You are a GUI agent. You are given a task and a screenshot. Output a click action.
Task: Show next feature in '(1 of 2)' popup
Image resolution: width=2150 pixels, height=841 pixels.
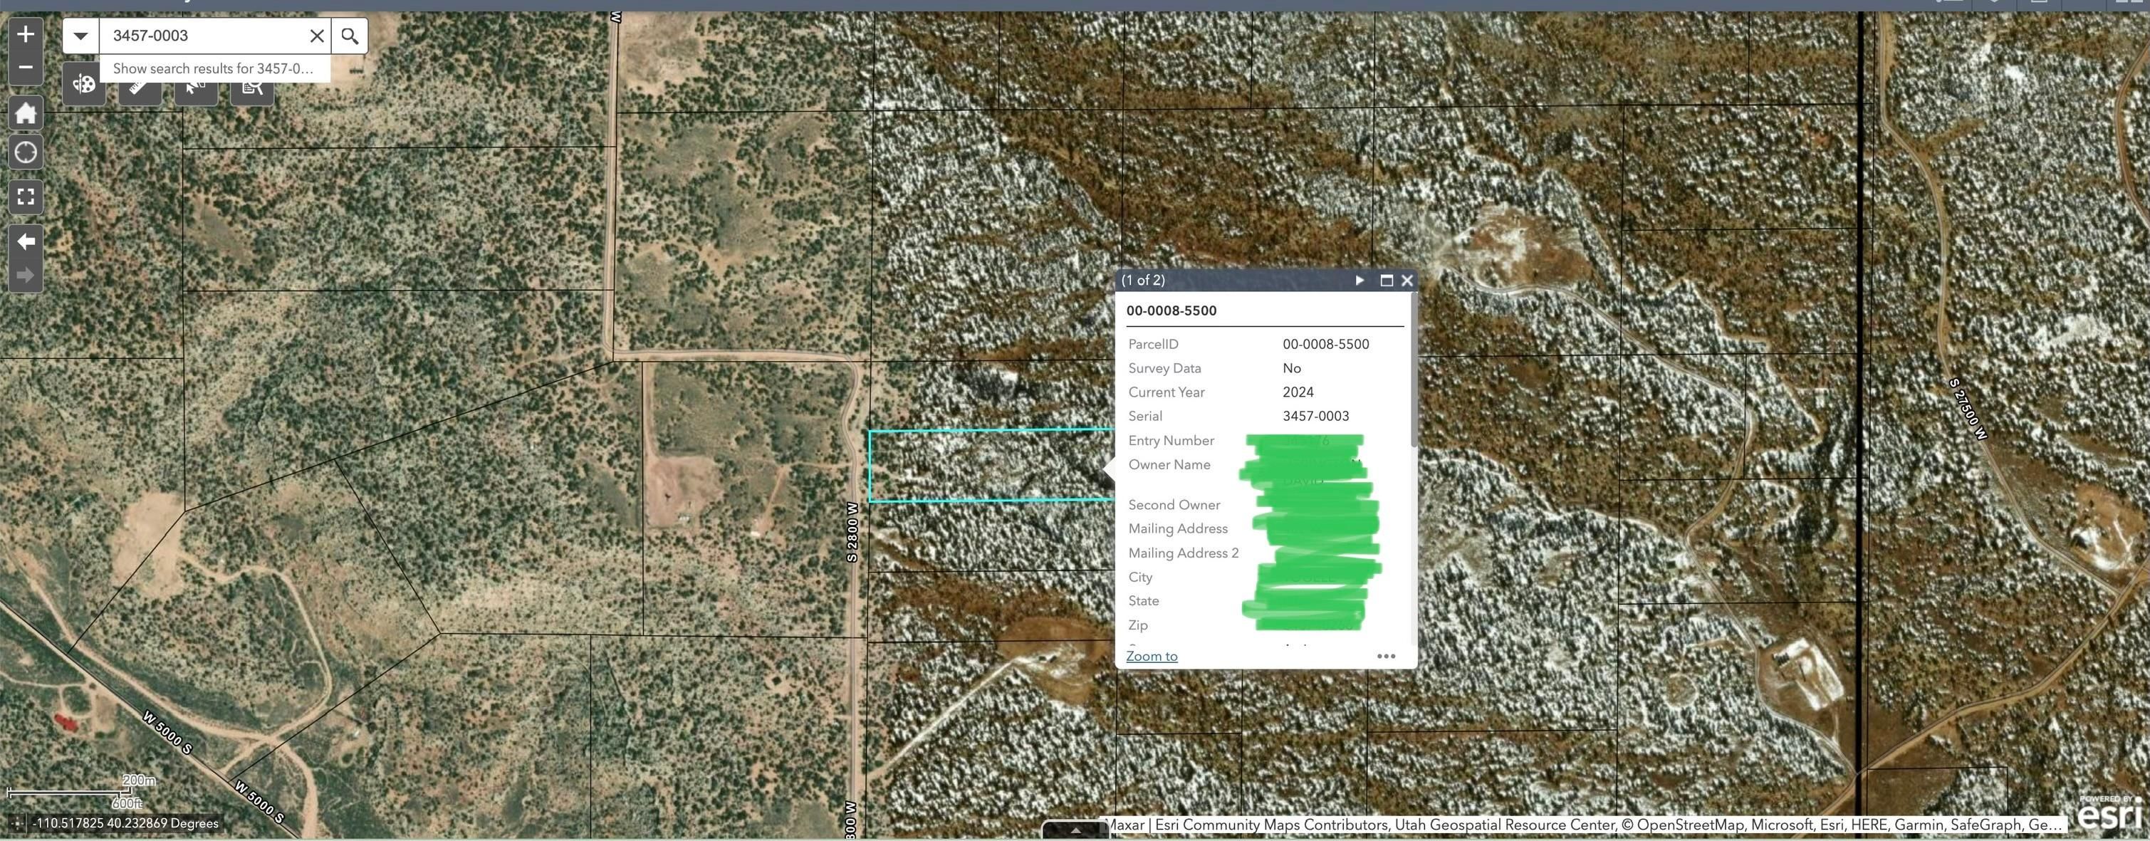coord(1360,281)
